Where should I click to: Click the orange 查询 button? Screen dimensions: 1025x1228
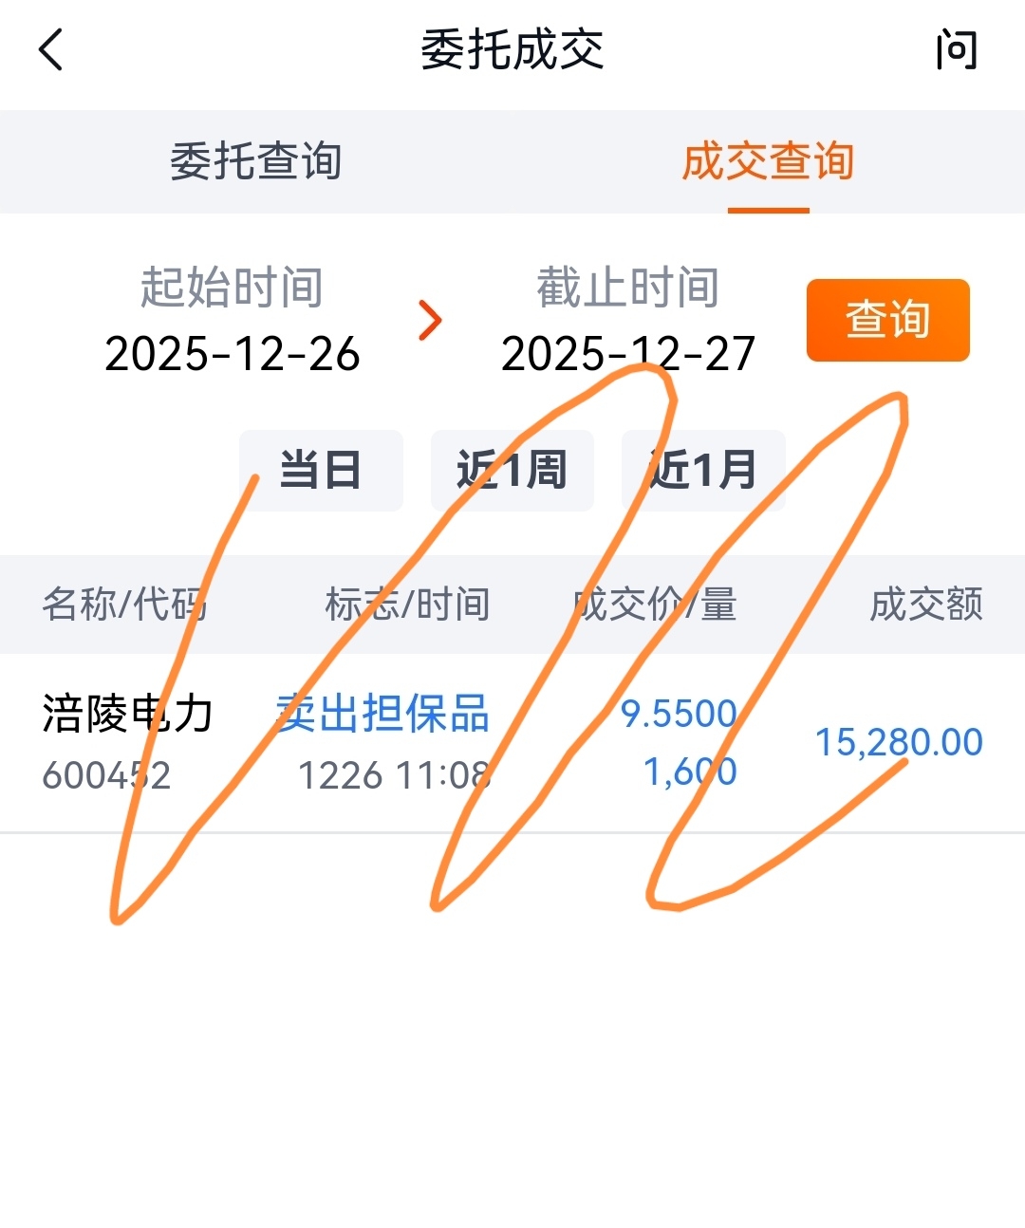[x=888, y=320]
